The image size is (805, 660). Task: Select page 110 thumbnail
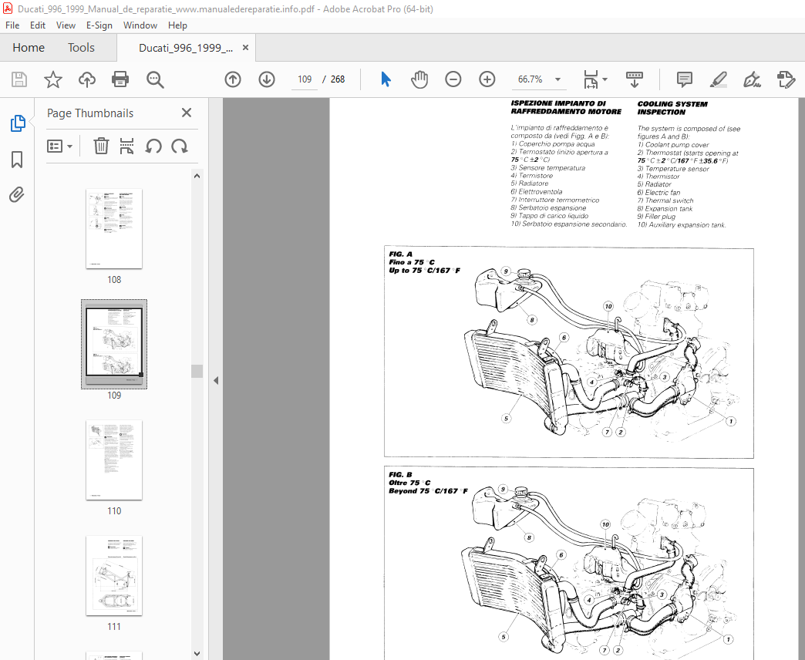point(114,460)
